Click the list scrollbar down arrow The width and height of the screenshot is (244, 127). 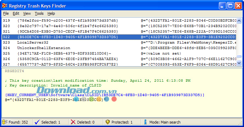239,63
